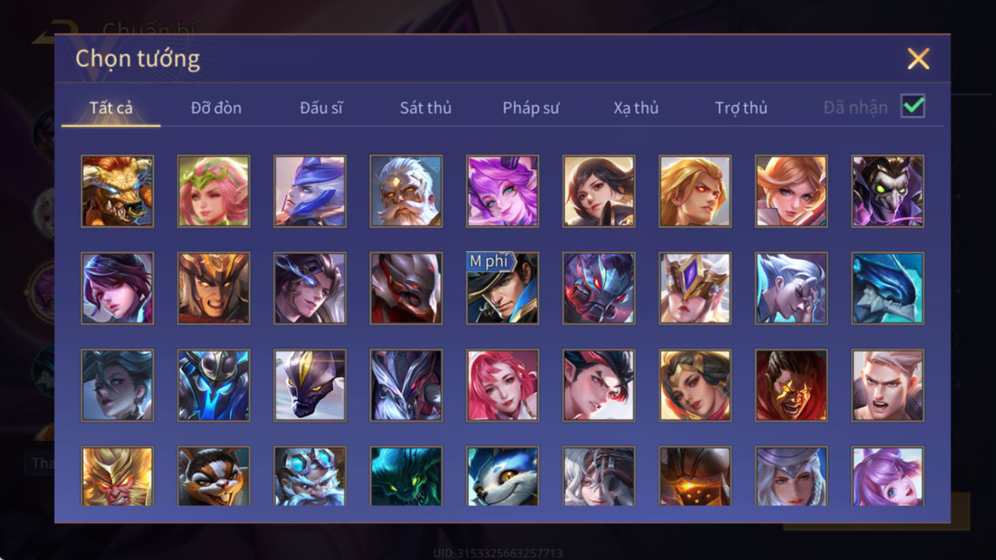The height and width of the screenshot is (560, 996).
Task: Pick the blue and white cat hero
Action: [502, 476]
